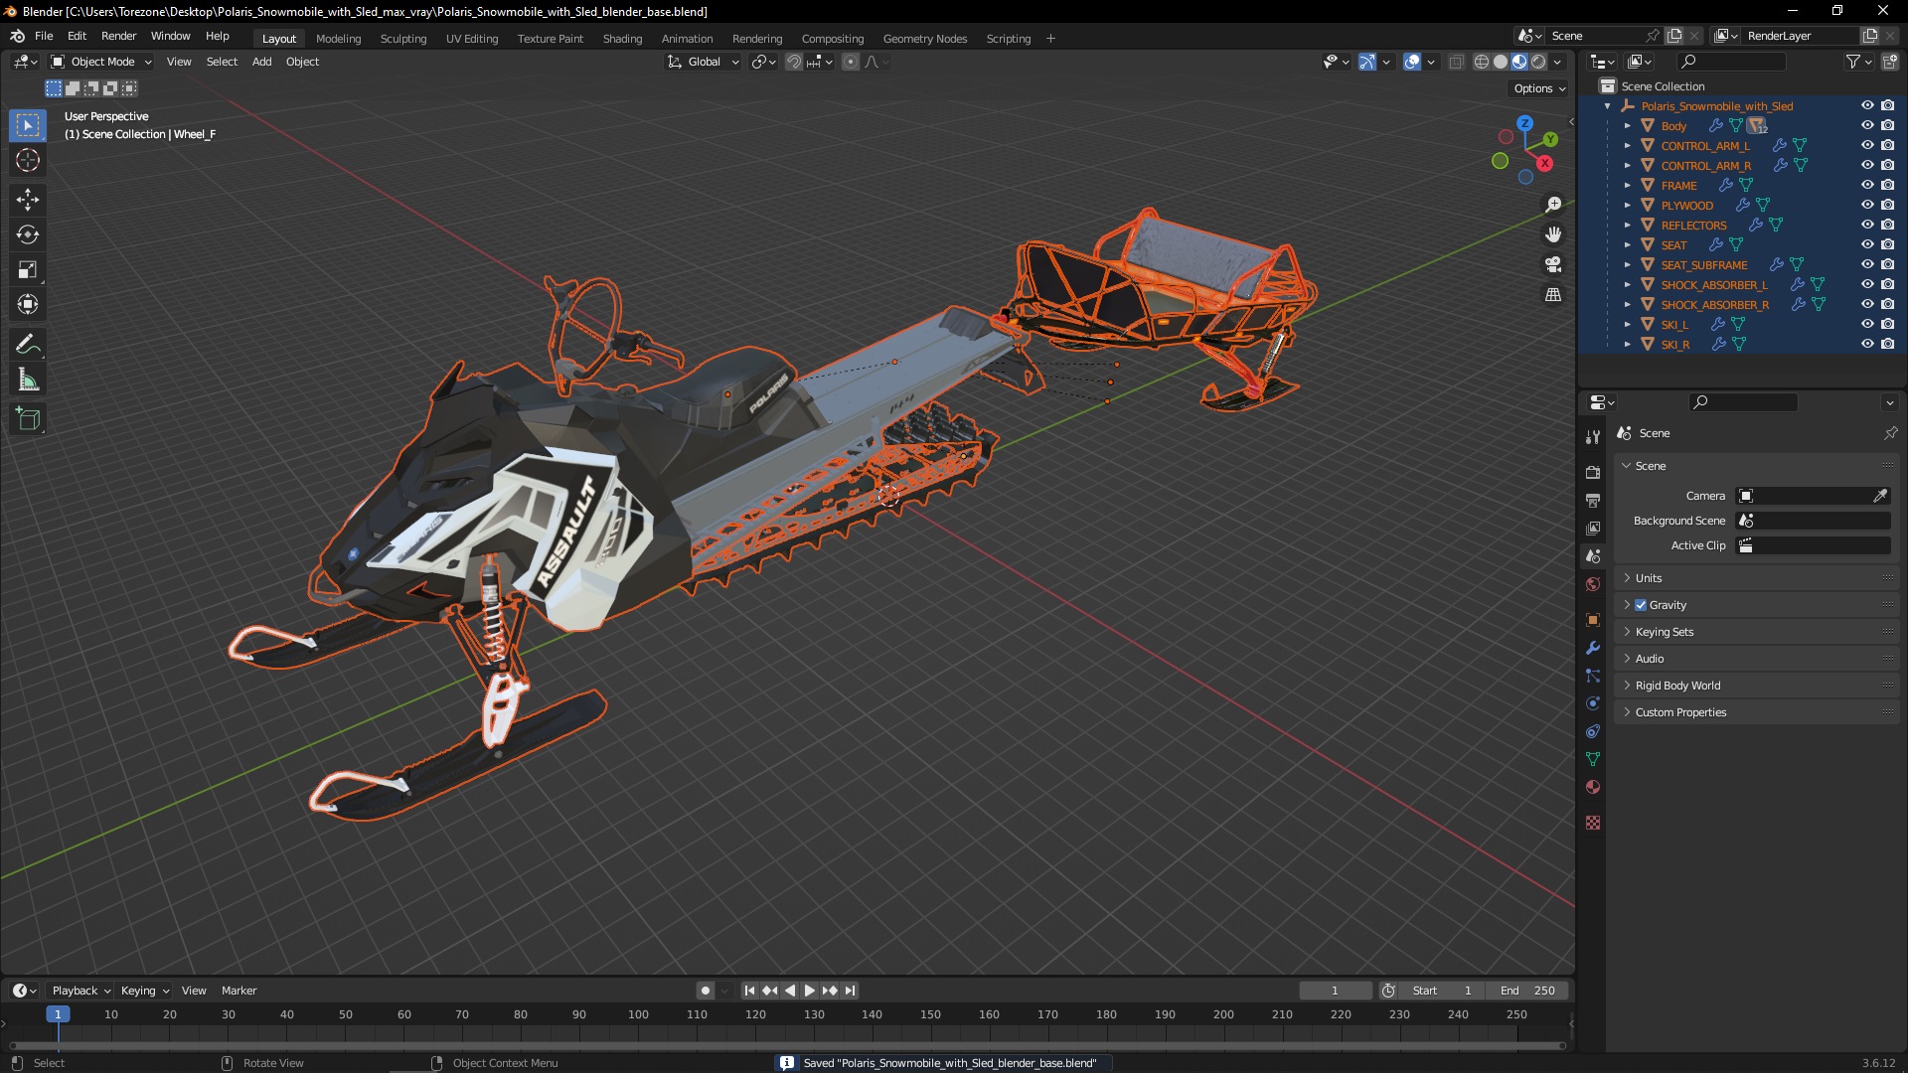The image size is (1908, 1073).
Task: Pick camera with eyedropper icon
Action: [1880, 496]
